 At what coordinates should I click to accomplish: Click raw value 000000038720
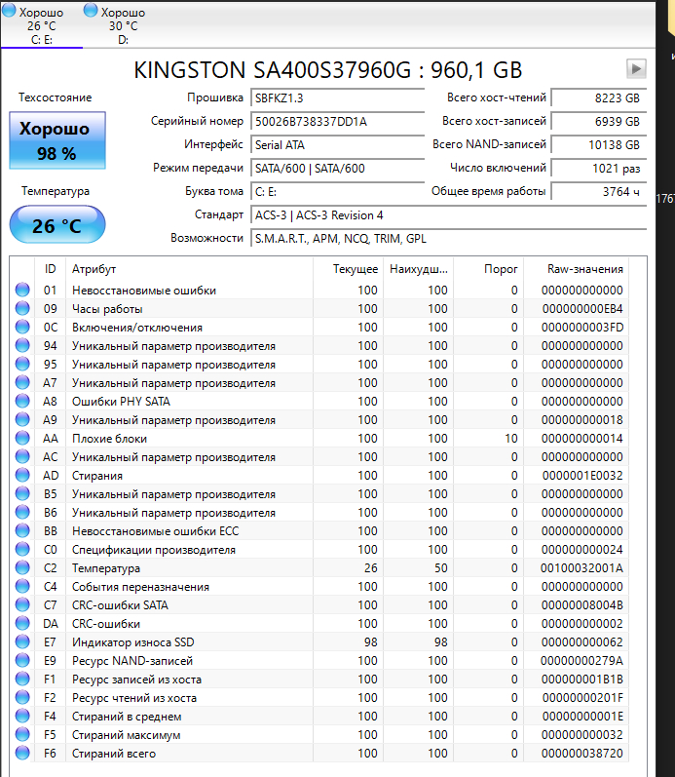coord(582,754)
